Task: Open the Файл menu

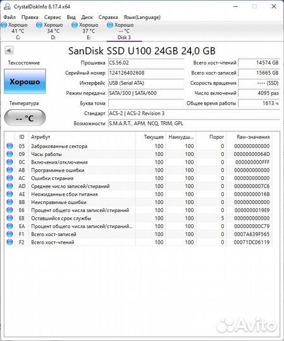Action: pyautogui.click(x=9, y=17)
